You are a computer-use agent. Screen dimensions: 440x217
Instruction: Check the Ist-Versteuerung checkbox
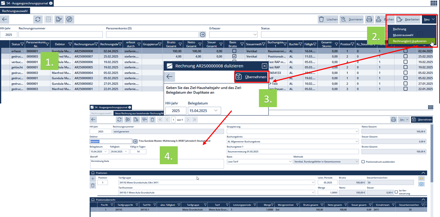(x=396, y=192)
